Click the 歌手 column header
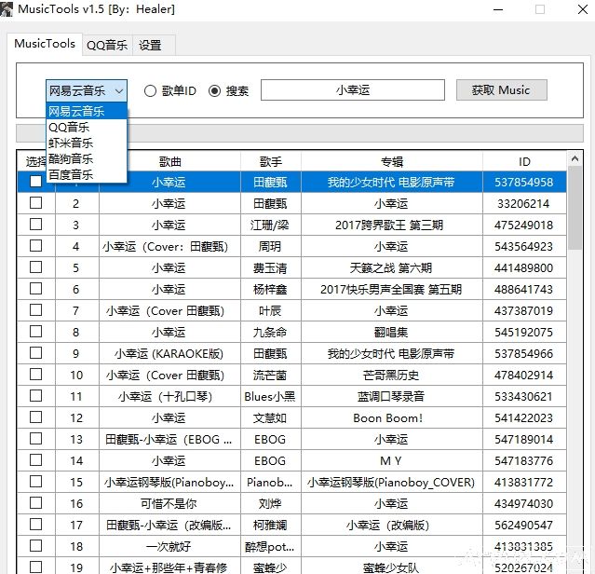The height and width of the screenshot is (574, 595). (x=271, y=162)
